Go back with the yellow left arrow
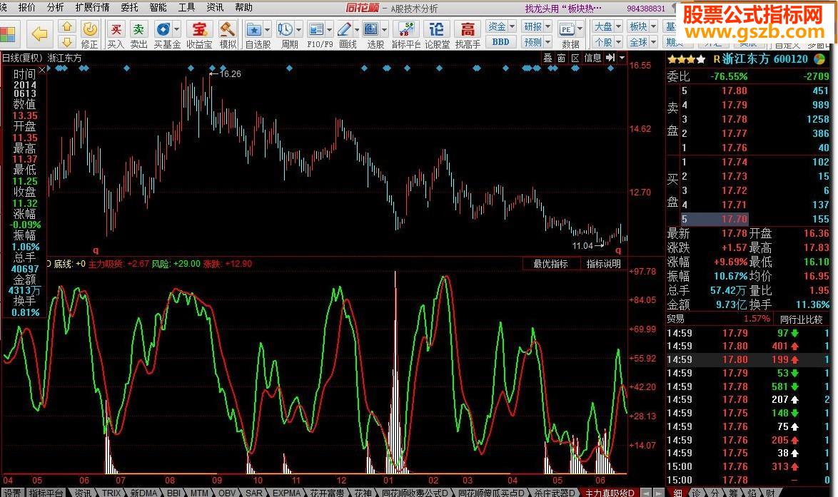Image resolution: width=838 pixels, height=497 pixels. 39,34
